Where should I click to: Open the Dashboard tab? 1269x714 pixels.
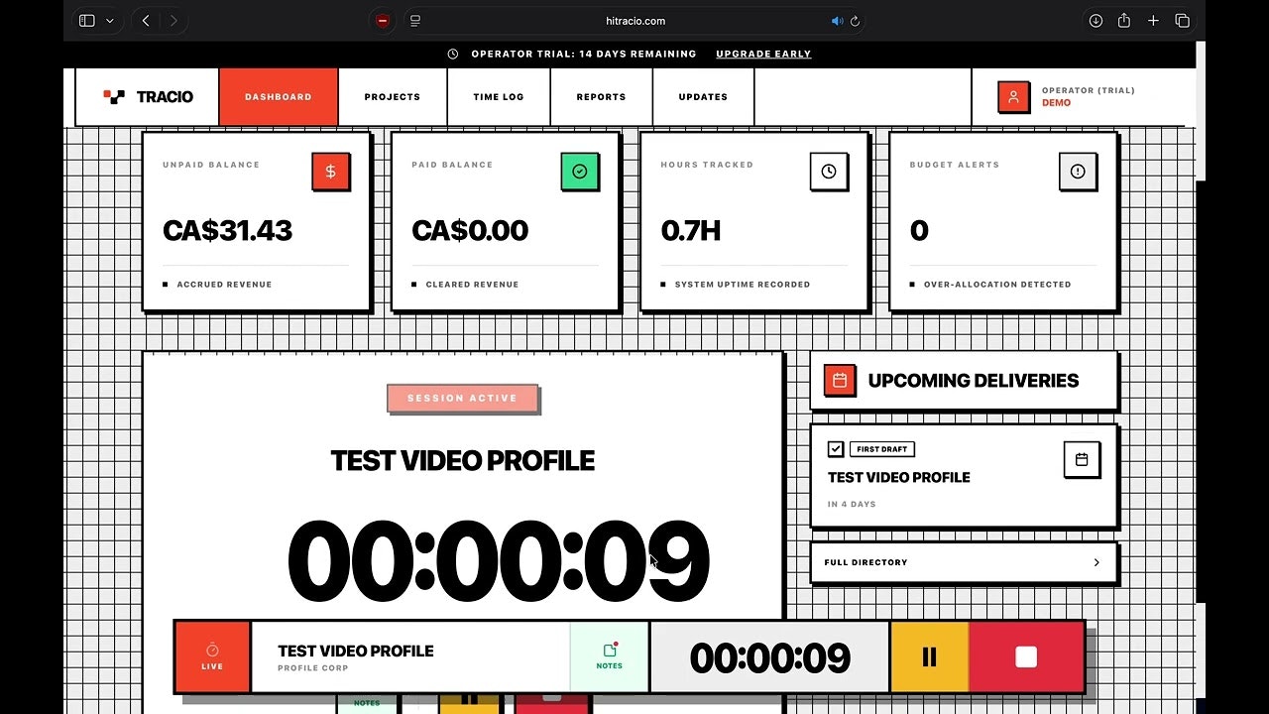(279, 97)
